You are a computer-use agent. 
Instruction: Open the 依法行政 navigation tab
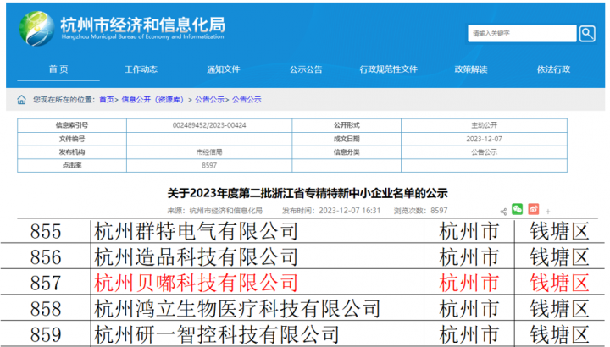click(553, 69)
